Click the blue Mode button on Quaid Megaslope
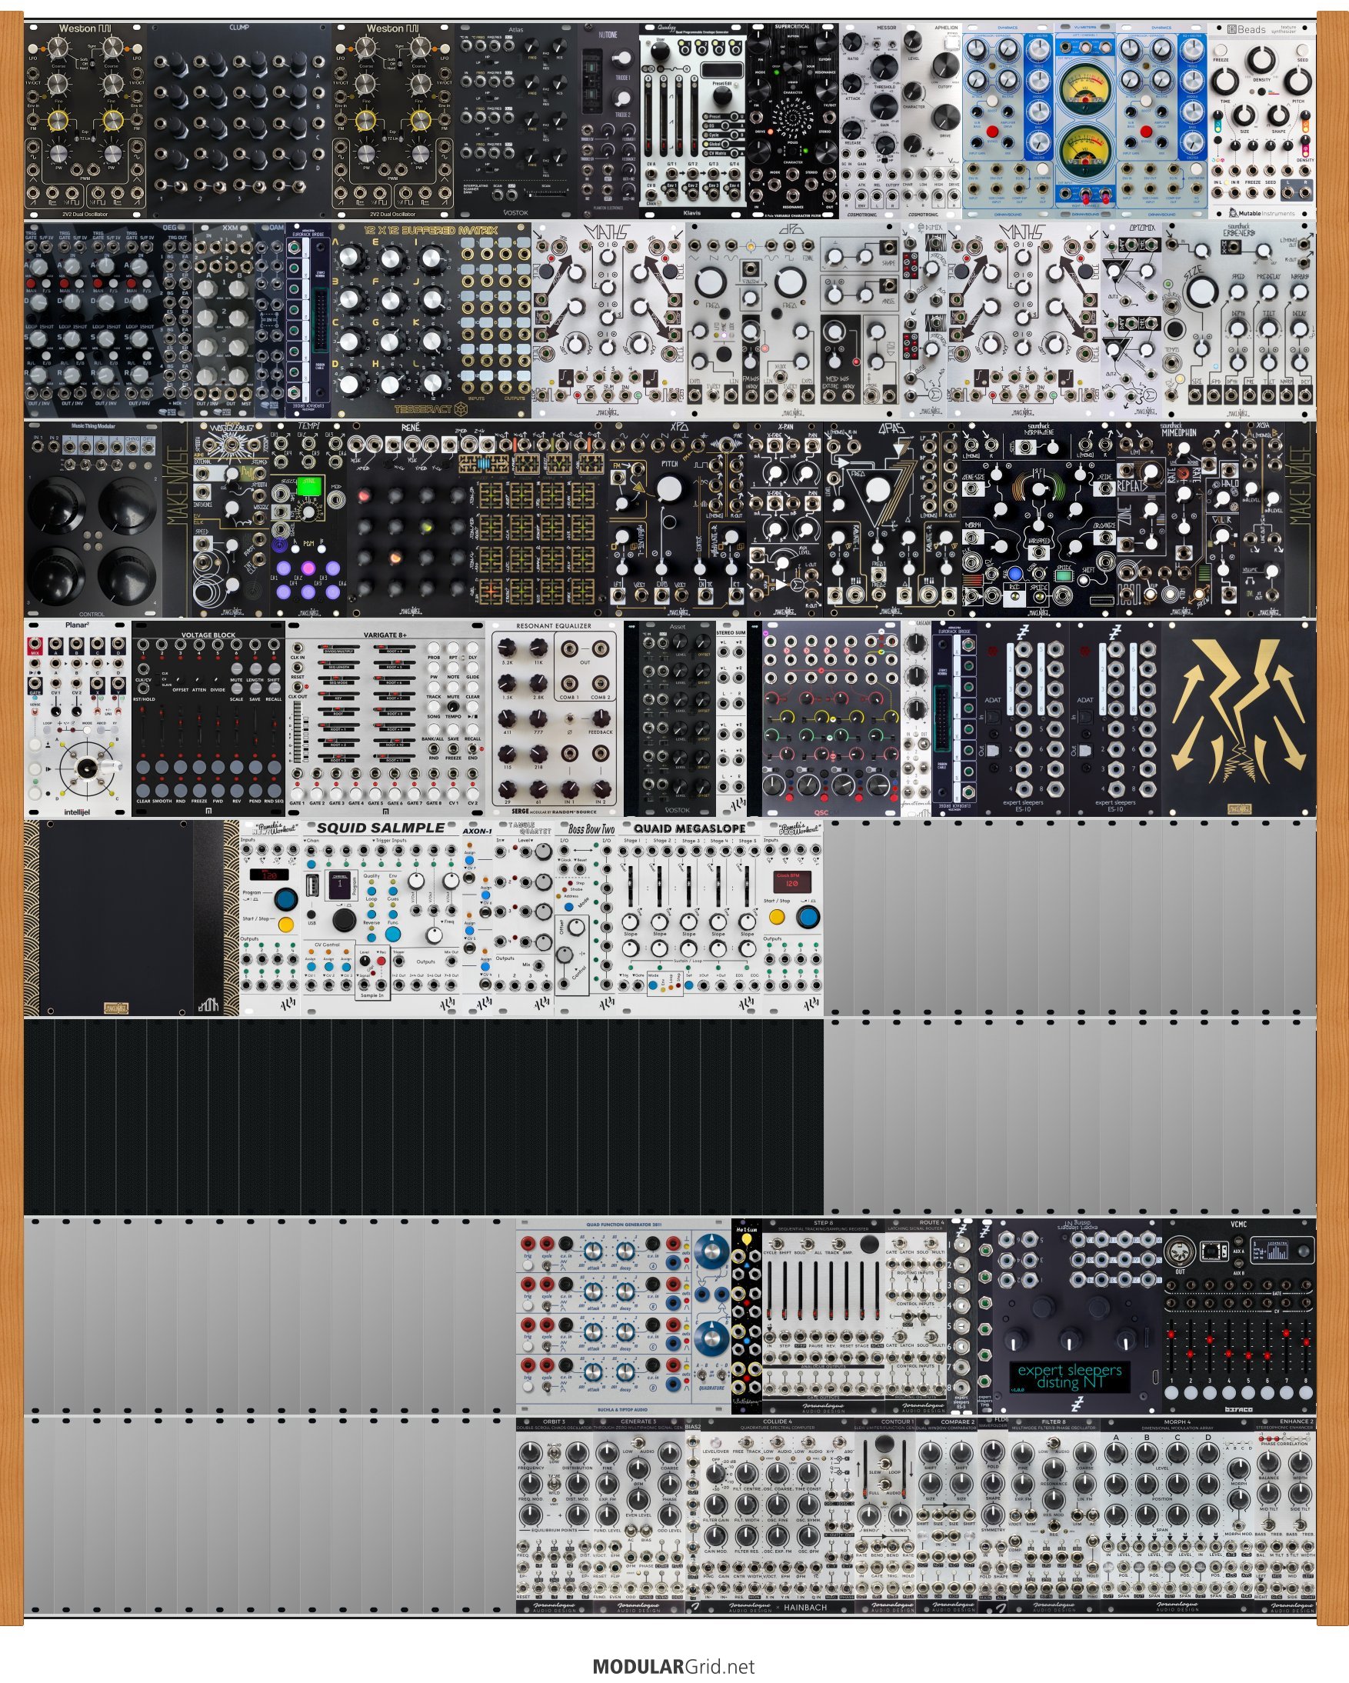This screenshot has height=1683, width=1349. pos(653,985)
